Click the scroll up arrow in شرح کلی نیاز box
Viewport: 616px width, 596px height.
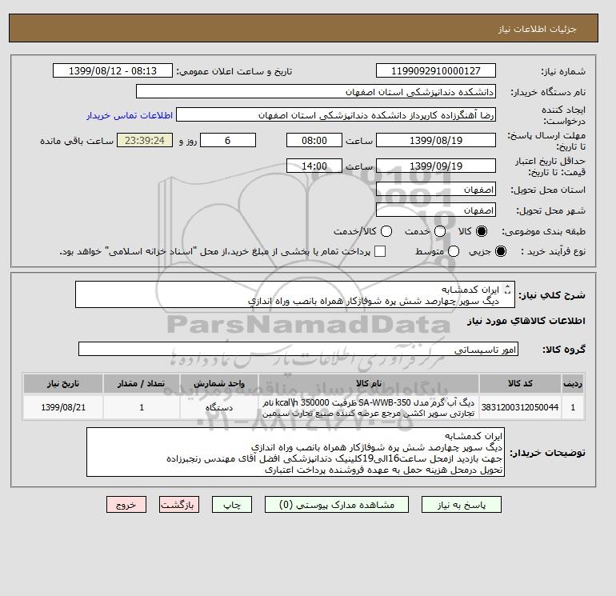(507, 287)
